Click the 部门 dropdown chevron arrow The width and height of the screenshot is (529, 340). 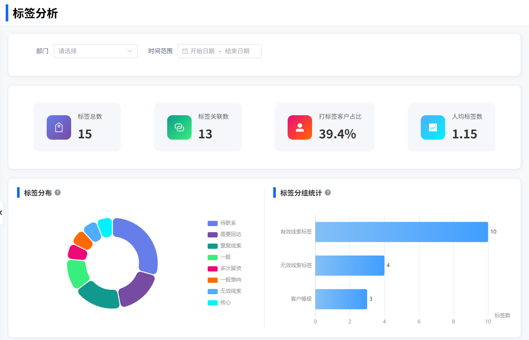(130, 51)
